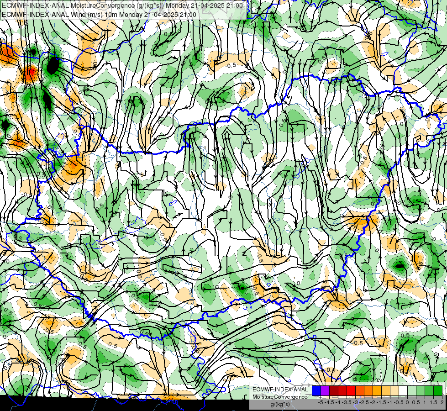
Task: Select the pale peach swatch between -1 and -0.5
Action: 394,390
